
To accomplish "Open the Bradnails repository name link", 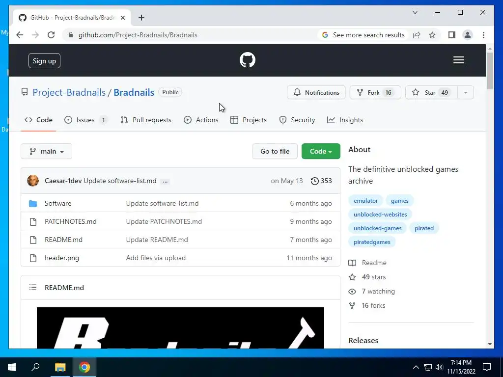I will pyautogui.click(x=134, y=92).
